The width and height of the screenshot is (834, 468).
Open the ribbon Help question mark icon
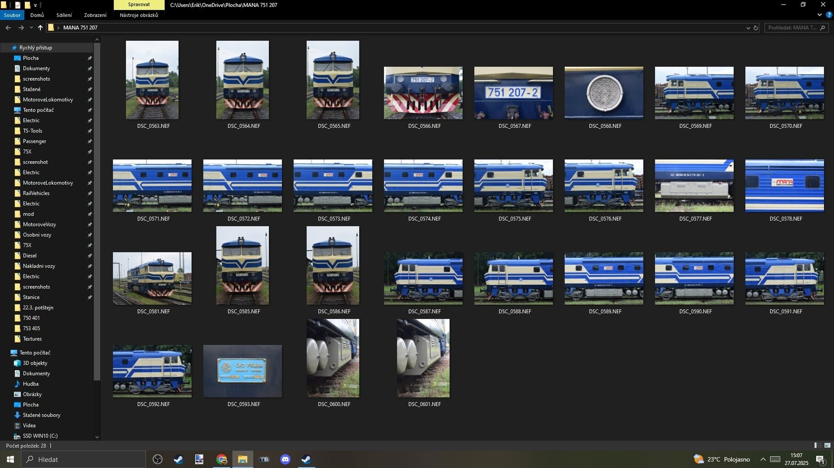coord(829,15)
